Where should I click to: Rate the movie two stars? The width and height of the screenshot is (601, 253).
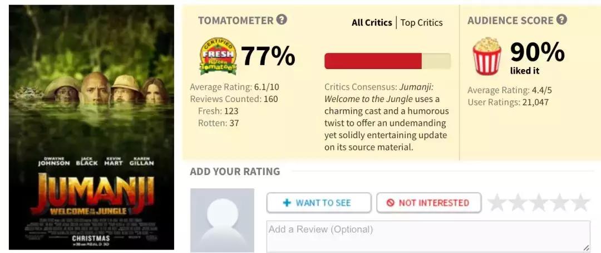(x=518, y=203)
